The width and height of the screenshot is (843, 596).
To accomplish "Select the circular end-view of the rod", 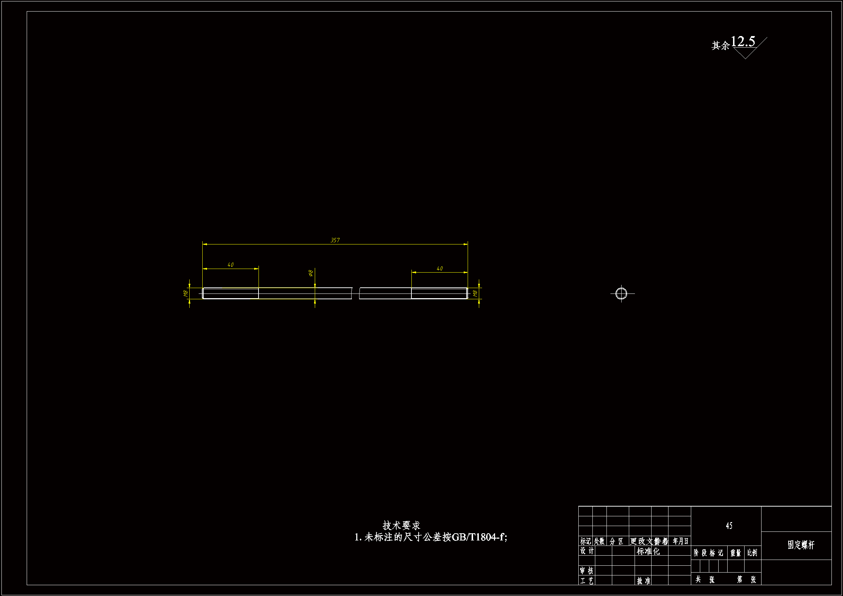I will pyautogui.click(x=621, y=293).
